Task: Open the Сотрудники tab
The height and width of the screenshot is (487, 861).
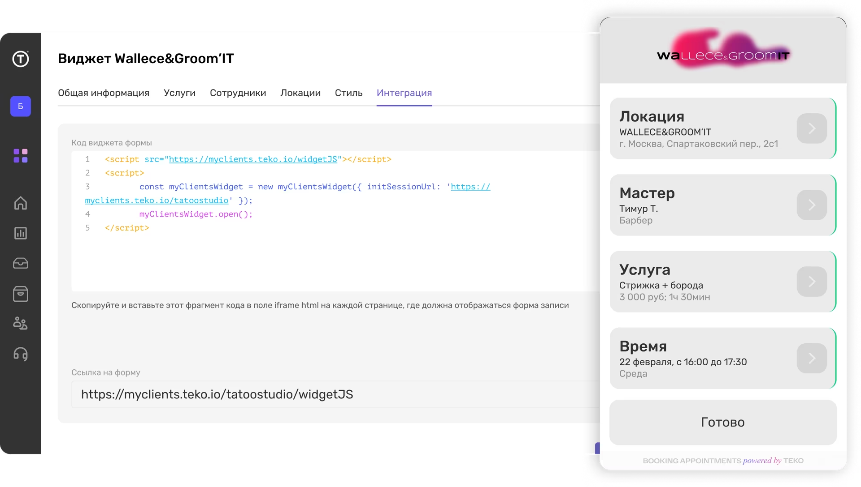Action: pyautogui.click(x=238, y=93)
